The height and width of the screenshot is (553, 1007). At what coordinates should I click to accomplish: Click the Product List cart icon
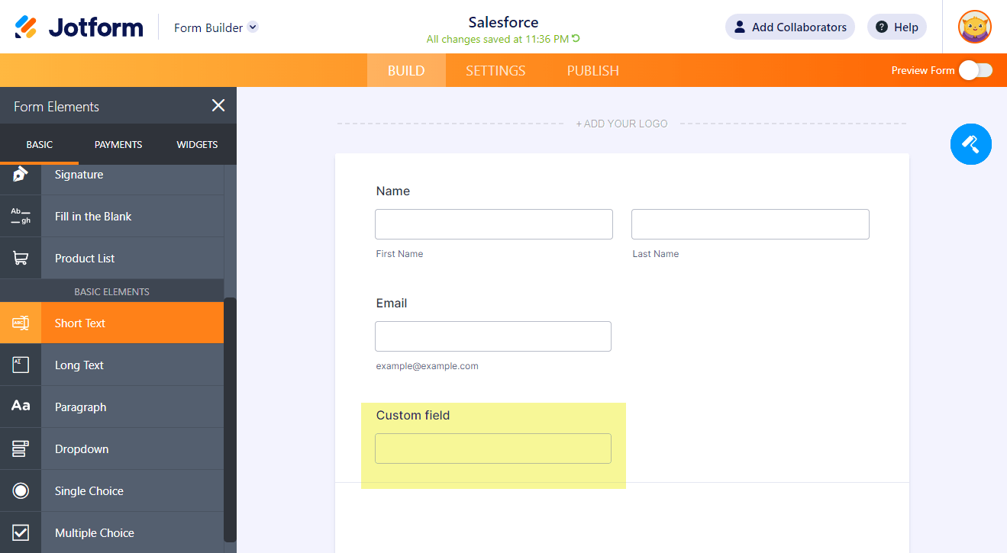point(21,258)
